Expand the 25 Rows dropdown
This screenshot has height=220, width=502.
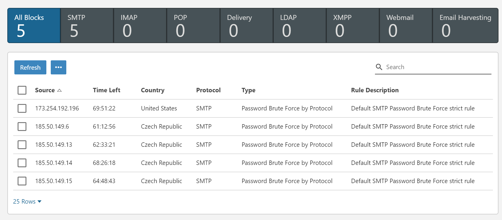(x=27, y=202)
